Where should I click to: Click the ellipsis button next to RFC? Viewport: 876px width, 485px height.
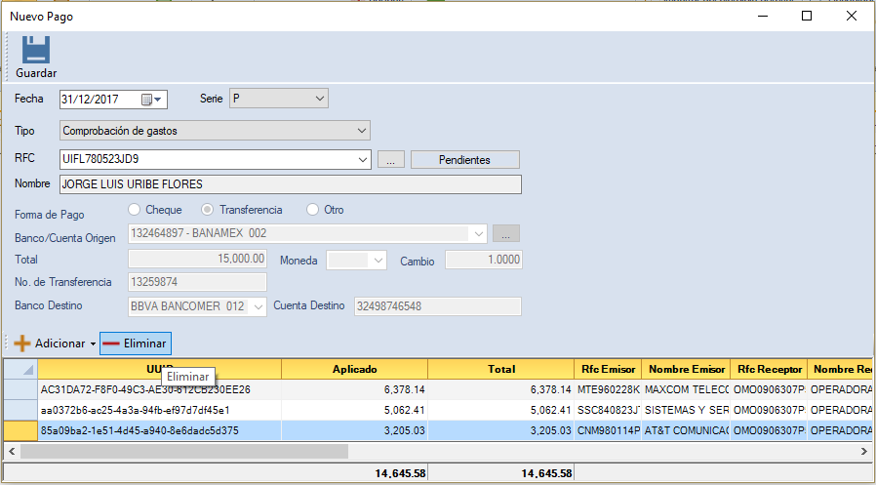click(389, 160)
